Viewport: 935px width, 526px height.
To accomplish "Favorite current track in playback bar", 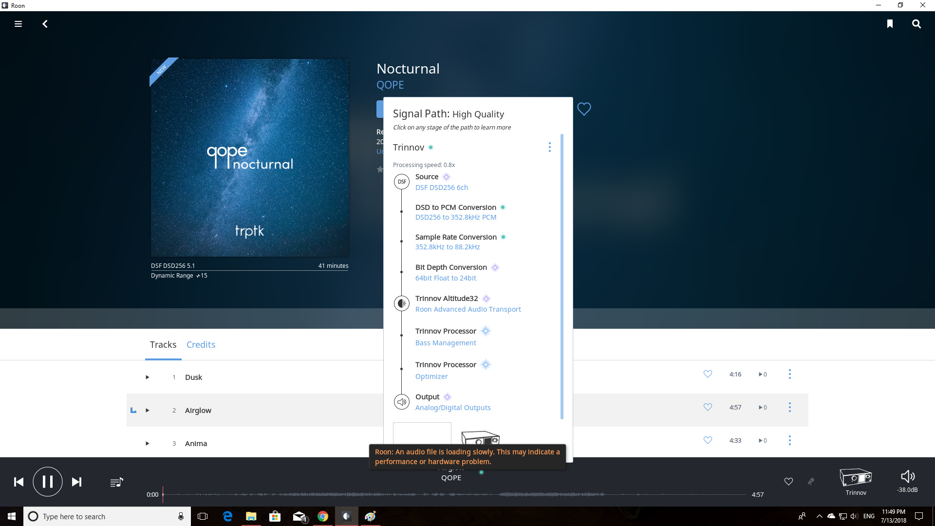I will tap(788, 482).
